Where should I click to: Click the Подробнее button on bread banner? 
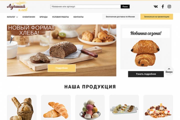62,68
